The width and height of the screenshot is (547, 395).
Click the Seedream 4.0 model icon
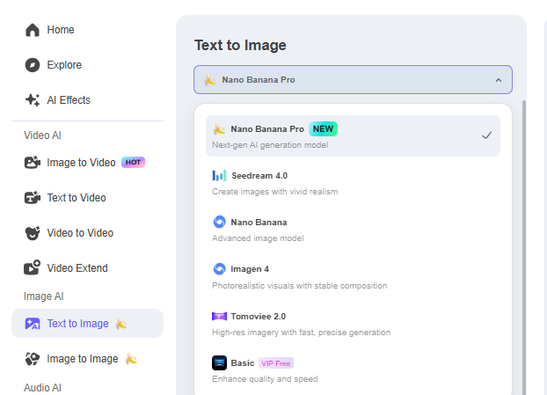click(219, 176)
